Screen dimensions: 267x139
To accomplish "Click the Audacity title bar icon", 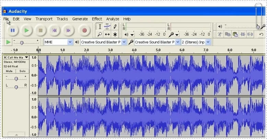I will 5,11.
